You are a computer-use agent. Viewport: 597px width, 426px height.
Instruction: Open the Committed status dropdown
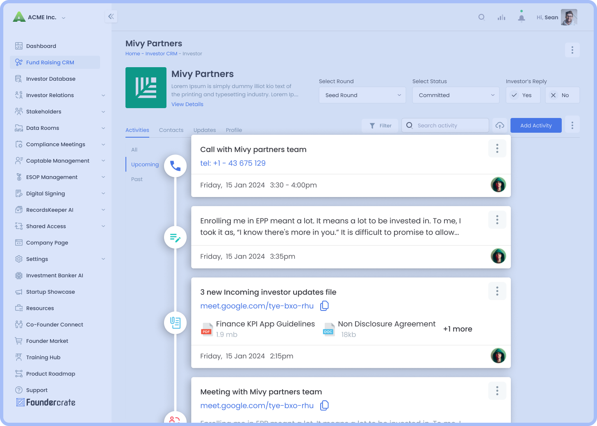456,95
